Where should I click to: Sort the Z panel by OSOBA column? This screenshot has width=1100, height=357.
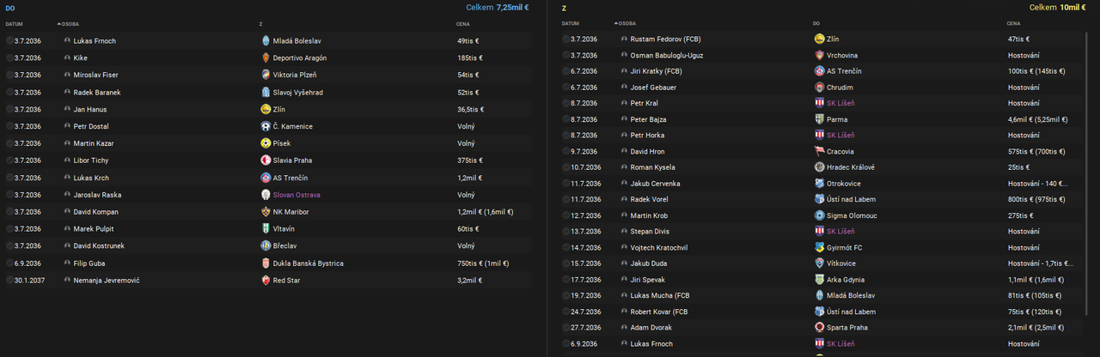(x=626, y=23)
